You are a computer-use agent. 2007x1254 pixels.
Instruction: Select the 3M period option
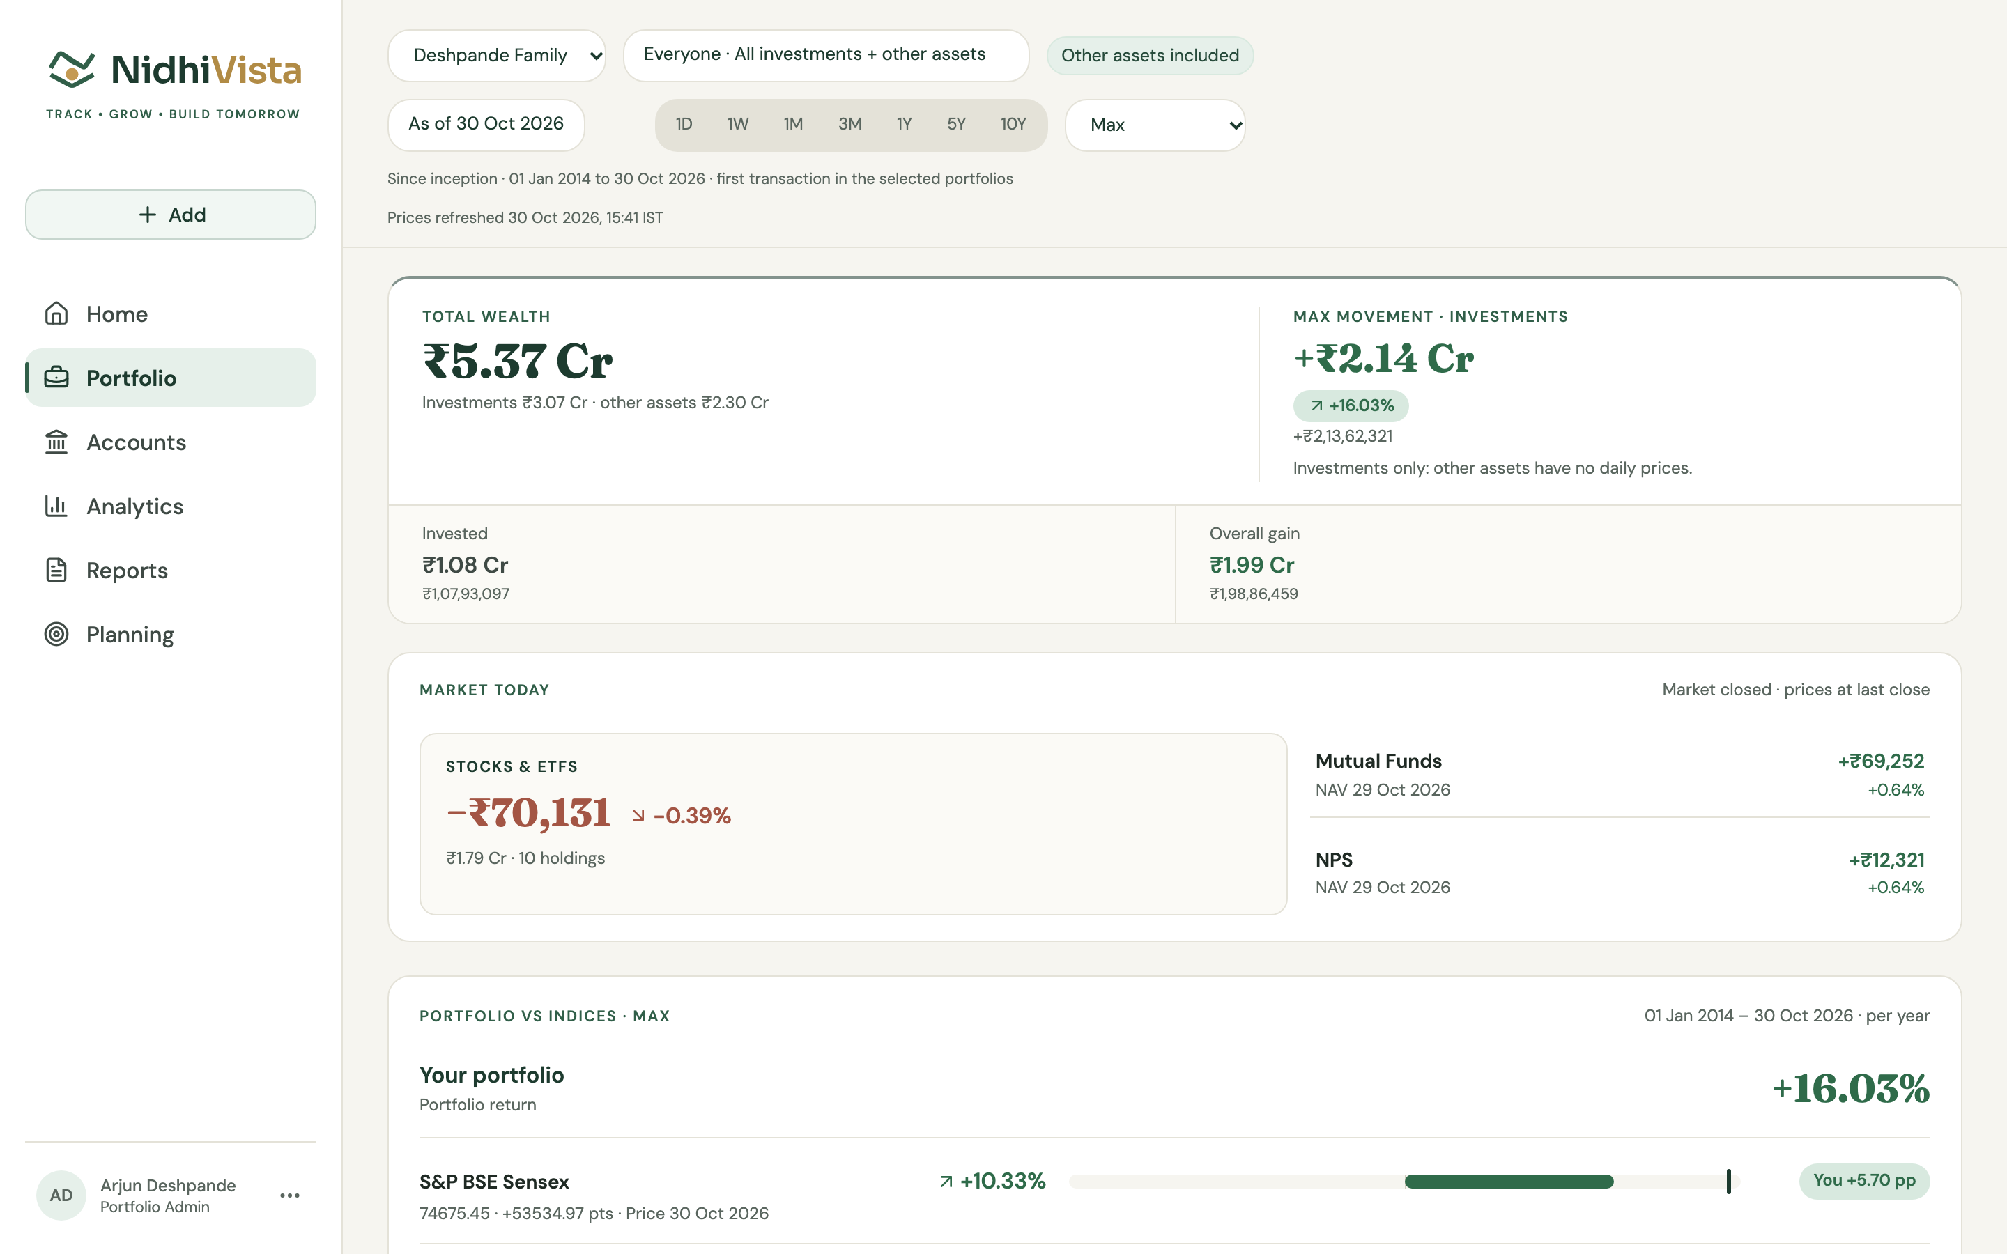(x=849, y=125)
